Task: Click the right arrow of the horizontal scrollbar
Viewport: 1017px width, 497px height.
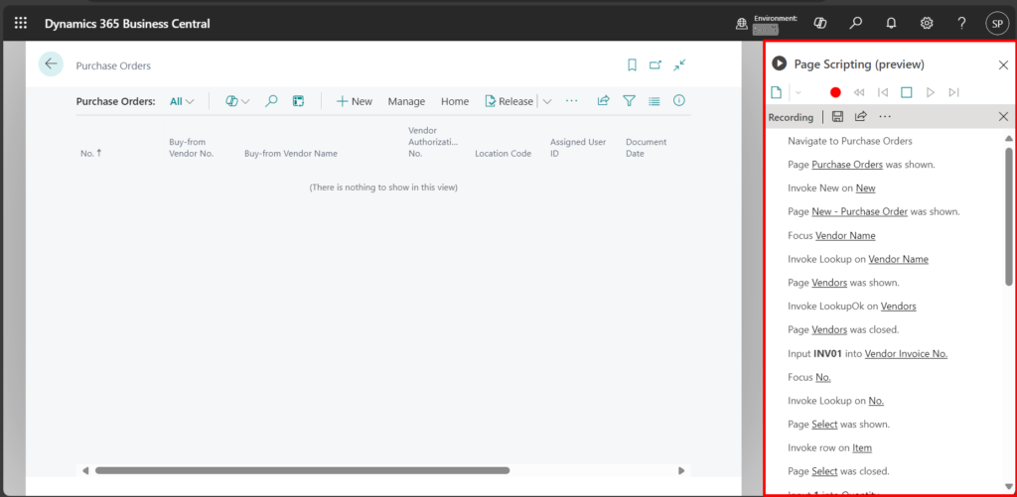Action: [681, 470]
